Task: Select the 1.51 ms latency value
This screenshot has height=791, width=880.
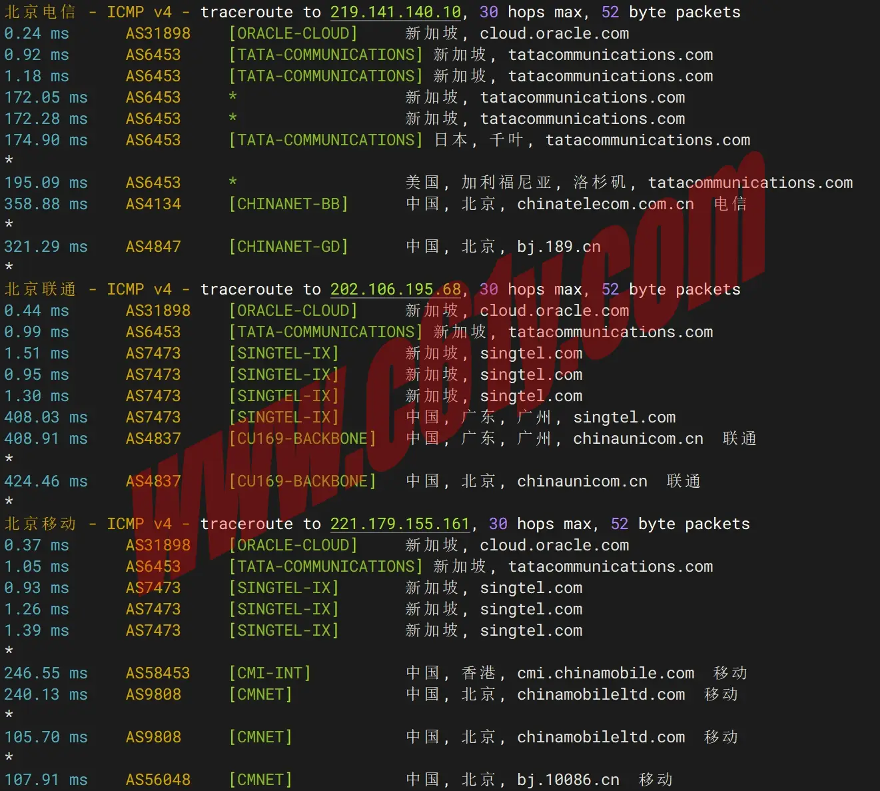Action: click(x=37, y=353)
